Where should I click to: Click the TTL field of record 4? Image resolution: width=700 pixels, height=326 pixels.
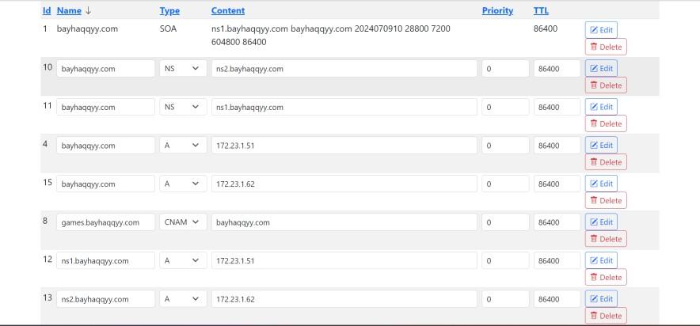557,146
